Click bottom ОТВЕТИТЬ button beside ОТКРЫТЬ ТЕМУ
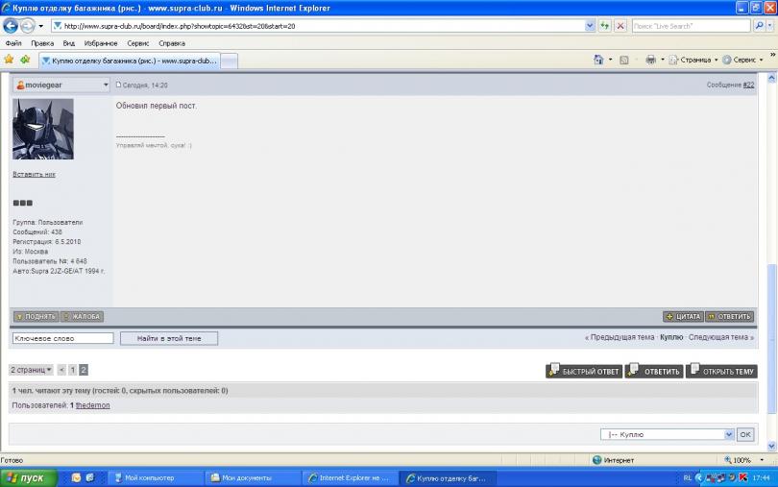The height and width of the screenshot is (487, 778). click(654, 371)
